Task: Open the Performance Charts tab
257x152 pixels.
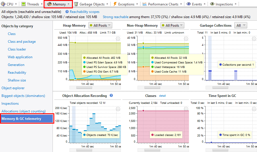Action: [x=161, y=4]
